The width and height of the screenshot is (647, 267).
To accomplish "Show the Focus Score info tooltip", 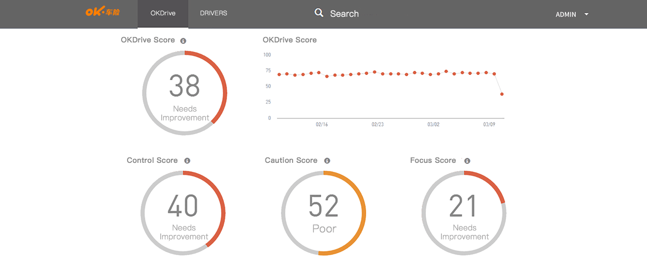I will pyautogui.click(x=468, y=161).
